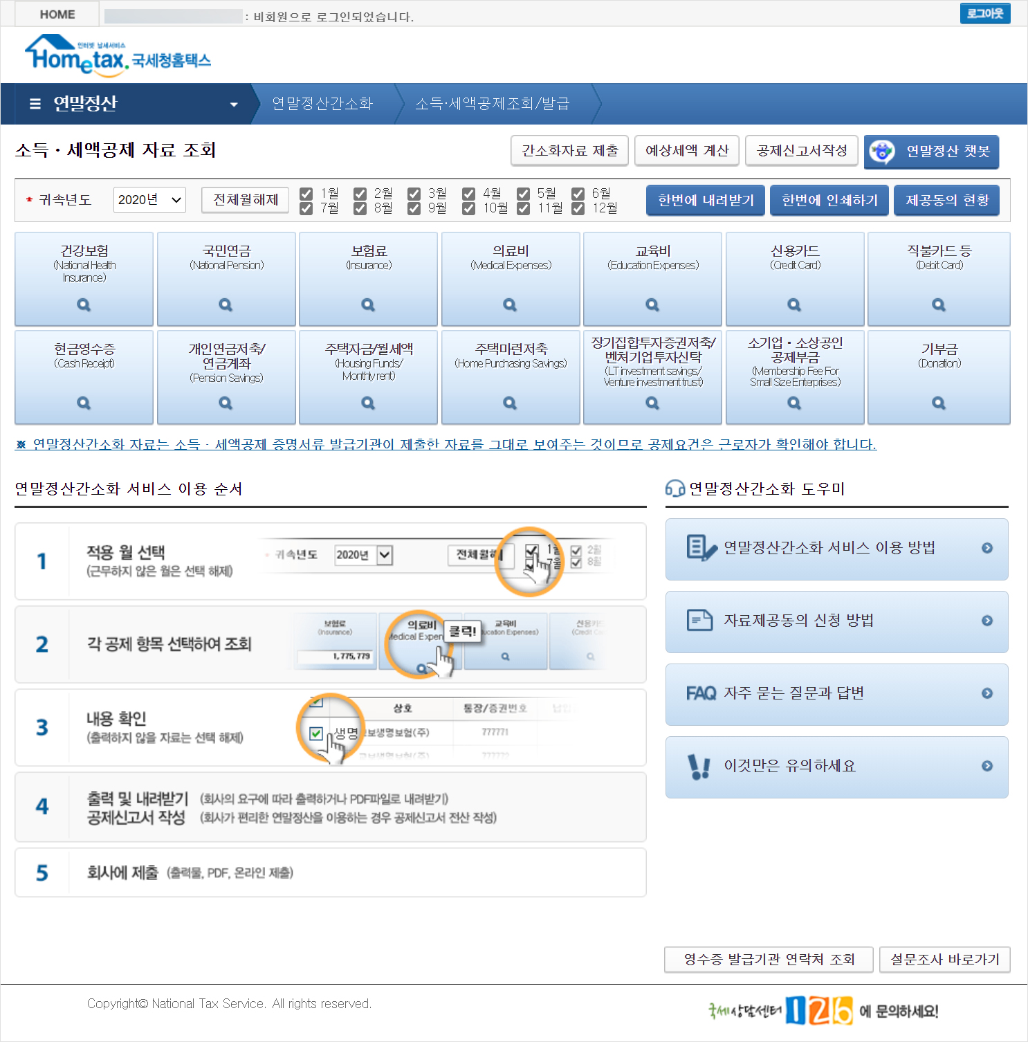Viewport: 1028px width, 1042px height.
Task: Click the magnifier icon under 직불카드 등
Action: pos(939,304)
